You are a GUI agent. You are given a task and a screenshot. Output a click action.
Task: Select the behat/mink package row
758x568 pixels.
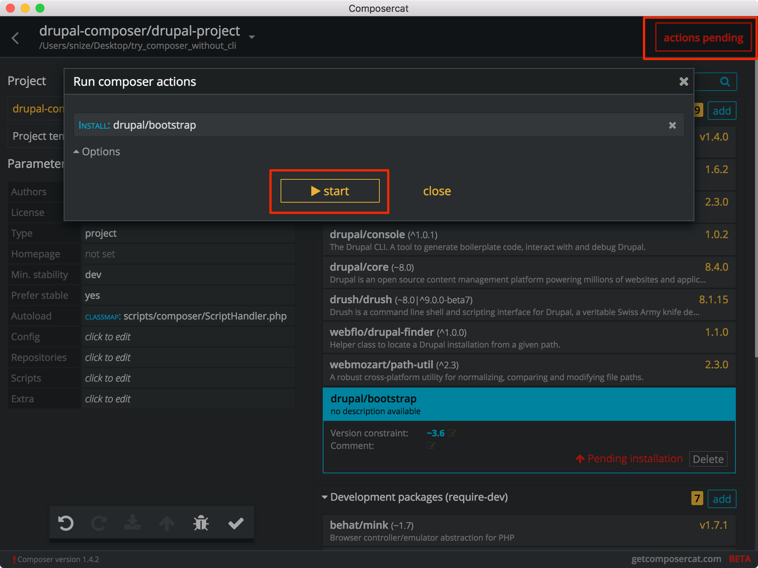(529, 531)
